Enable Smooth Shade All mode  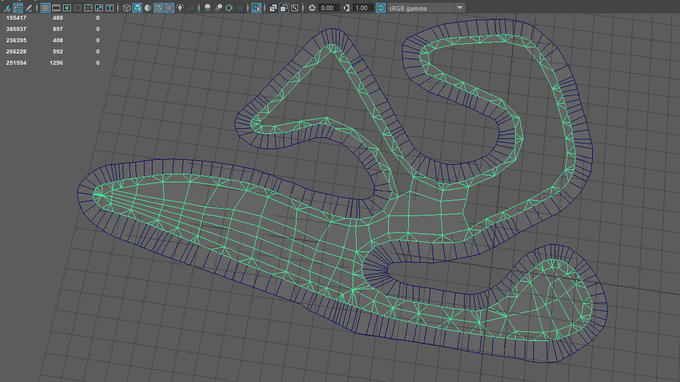[x=137, y=8]
